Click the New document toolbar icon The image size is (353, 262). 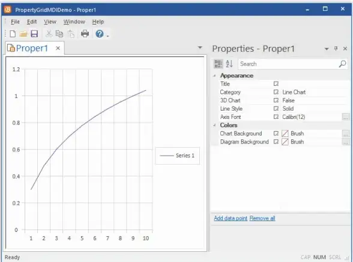click(x=13, y=34)
